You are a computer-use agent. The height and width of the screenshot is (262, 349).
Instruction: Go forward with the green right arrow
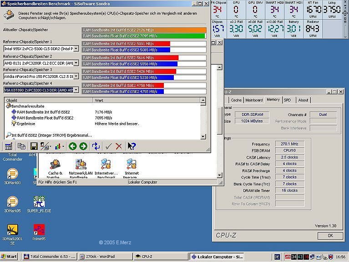tap(83, 146)
